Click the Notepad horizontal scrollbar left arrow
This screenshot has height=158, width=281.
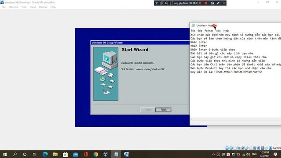191,119
